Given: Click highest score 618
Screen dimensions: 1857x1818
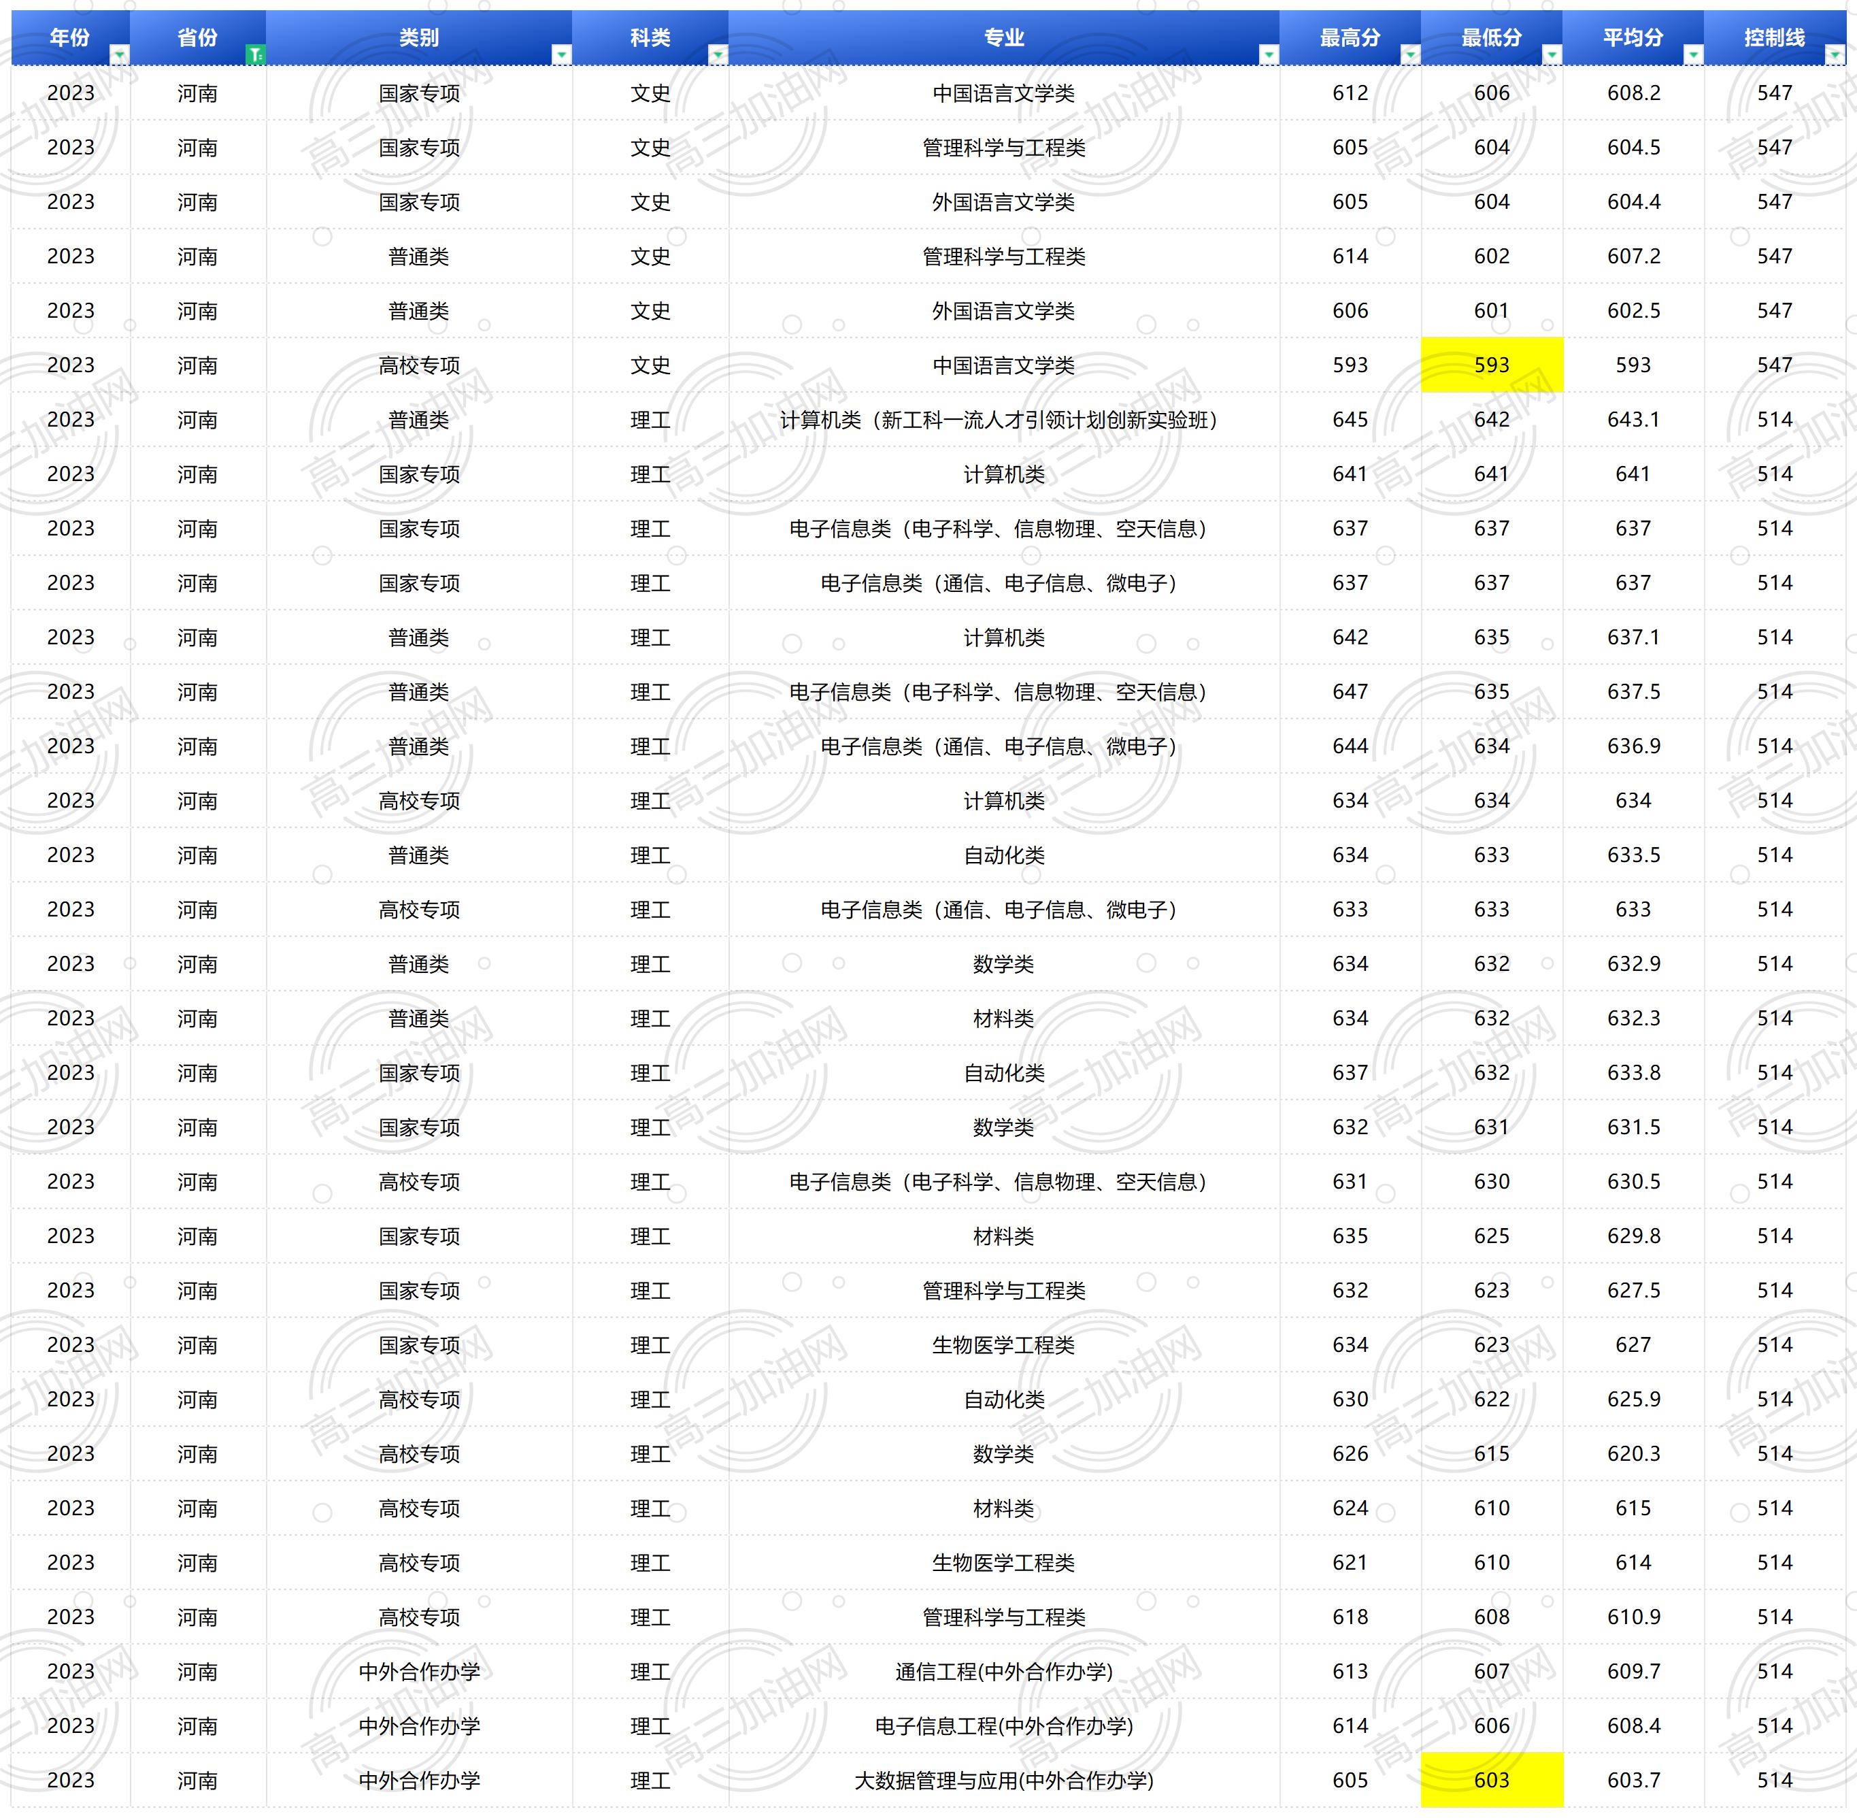Looking at the screenshot, I should click(1350, 1617).
